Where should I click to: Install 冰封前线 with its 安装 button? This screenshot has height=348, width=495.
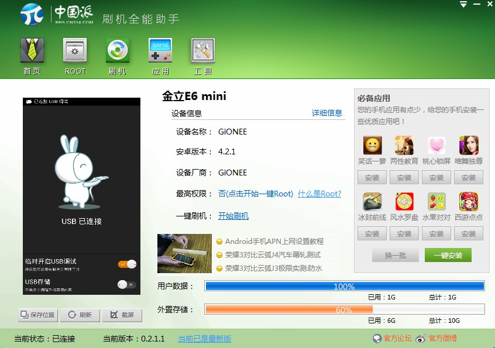[372, 234]
